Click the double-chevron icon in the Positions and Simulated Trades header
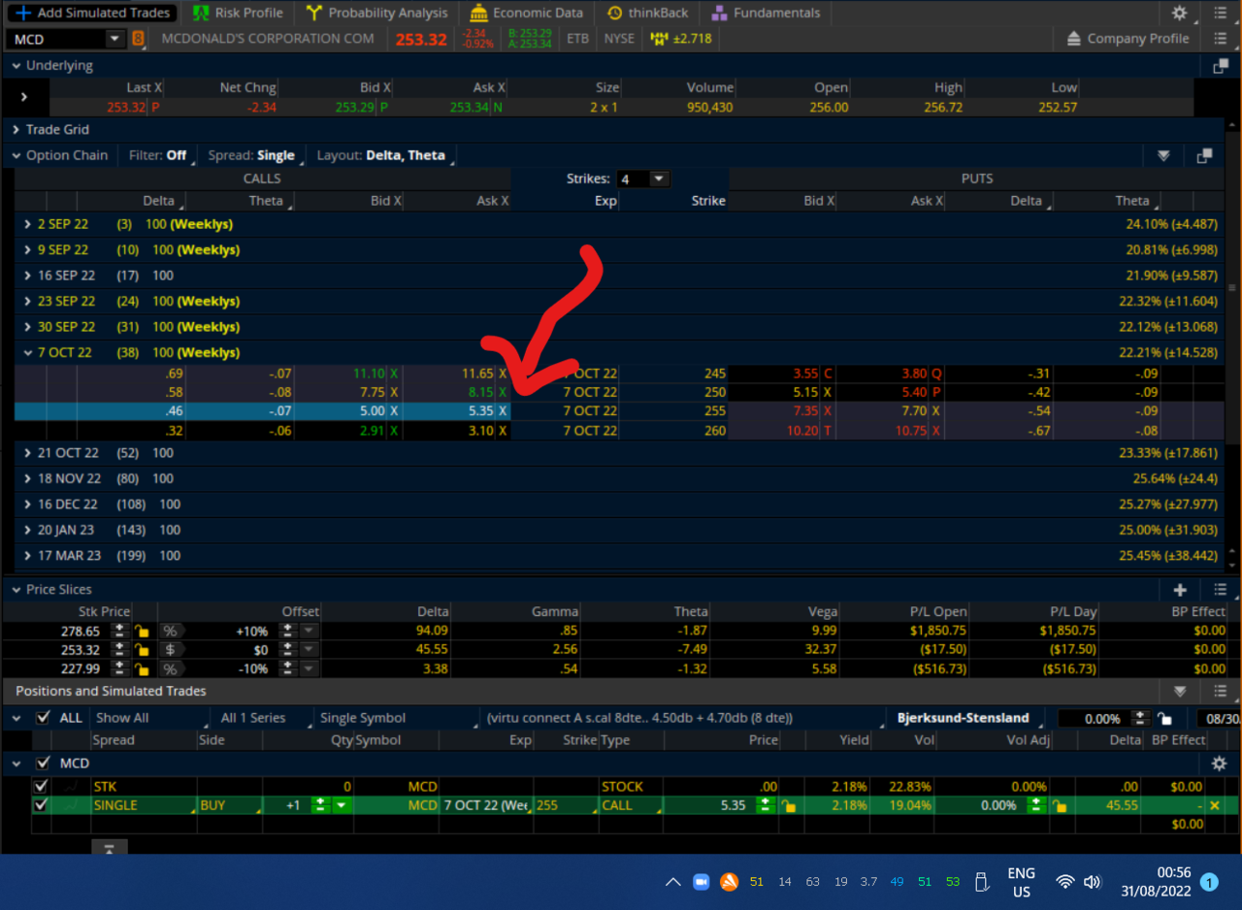 coord(1180,692)
